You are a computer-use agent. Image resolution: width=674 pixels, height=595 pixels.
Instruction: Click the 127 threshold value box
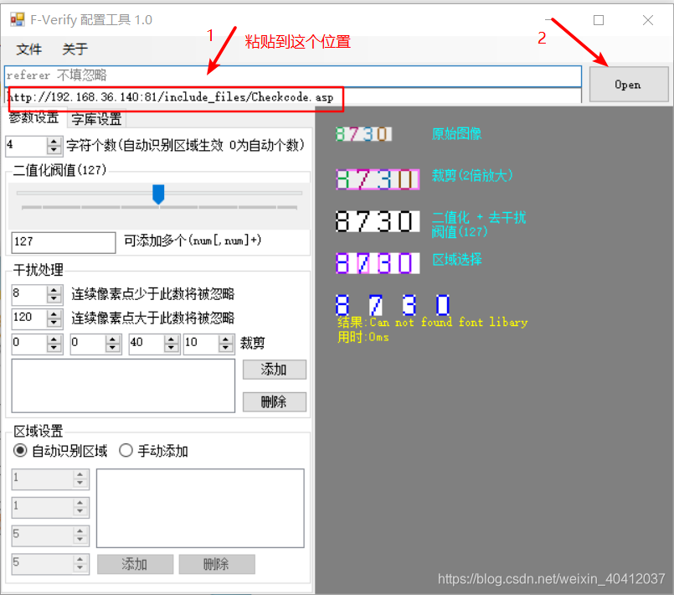coord(62,242)
